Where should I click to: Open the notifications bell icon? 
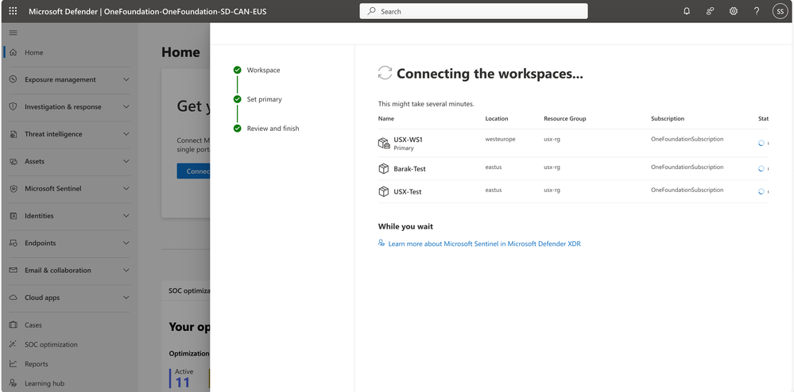(x=687, y=11)
